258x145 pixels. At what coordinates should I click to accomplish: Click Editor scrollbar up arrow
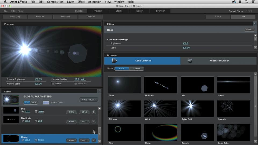pyautogui.click(x=255, y=35)
